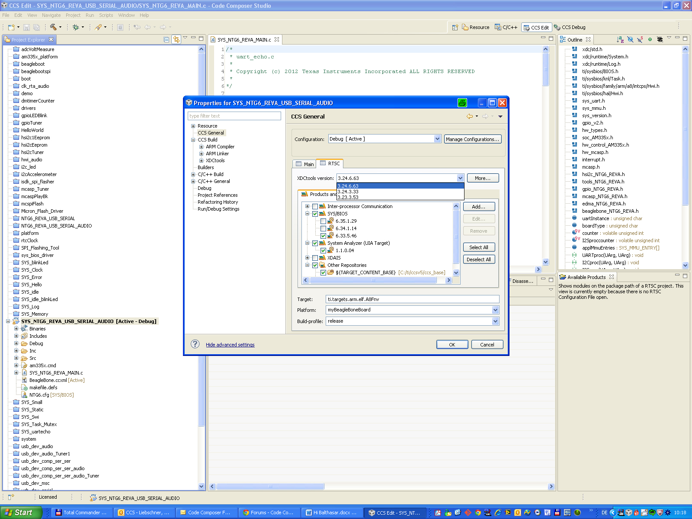This screenshot has width=692, height=519.
Task: Click the products list horizontal scrollbar
Action: [373, 280]
